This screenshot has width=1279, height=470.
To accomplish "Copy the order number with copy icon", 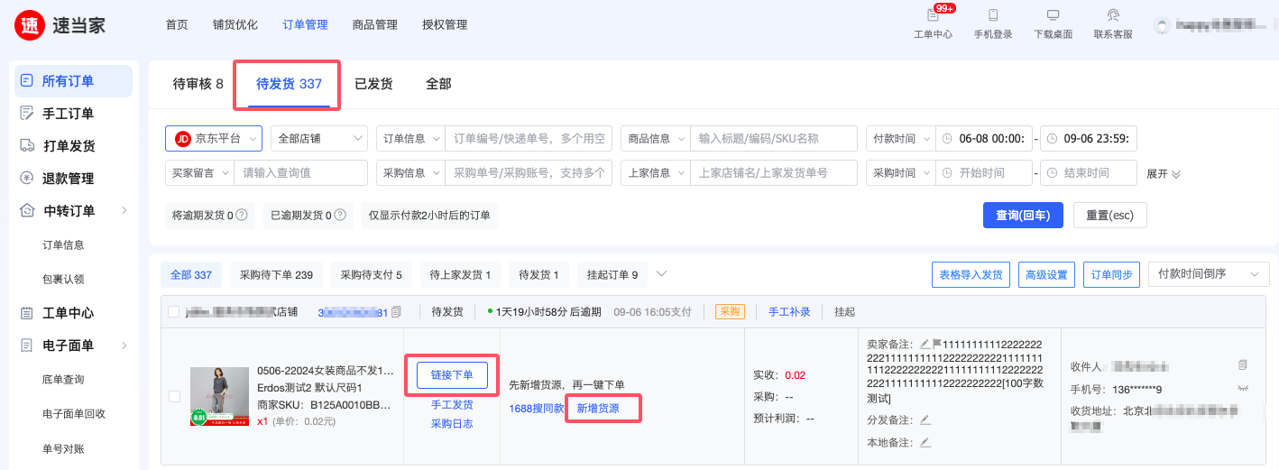I will 396,312.
